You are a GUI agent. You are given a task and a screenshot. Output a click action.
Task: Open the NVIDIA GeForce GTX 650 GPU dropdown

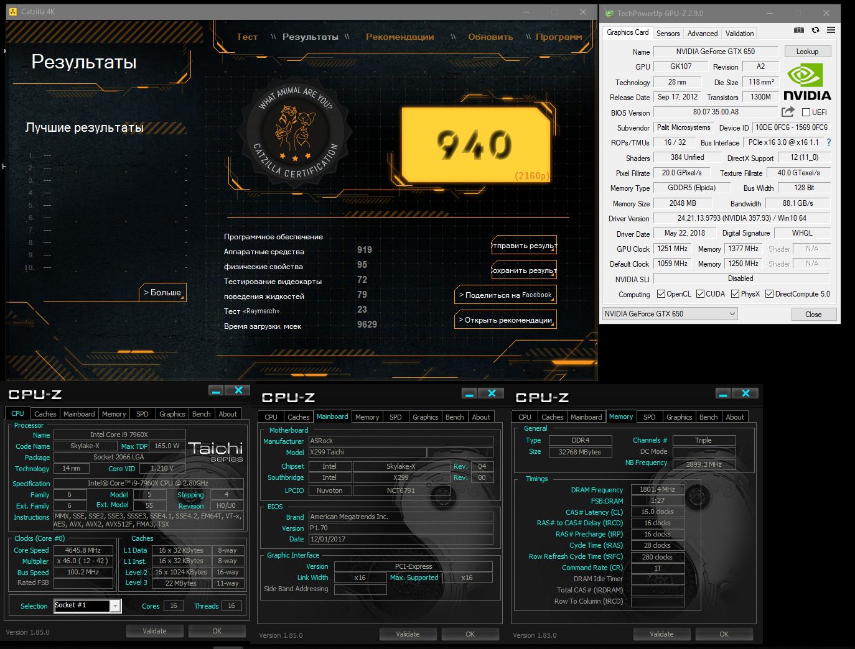(670, 314)
